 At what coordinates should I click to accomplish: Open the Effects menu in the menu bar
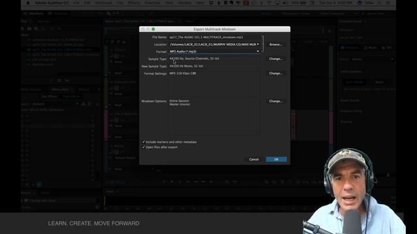pos(134,3)
